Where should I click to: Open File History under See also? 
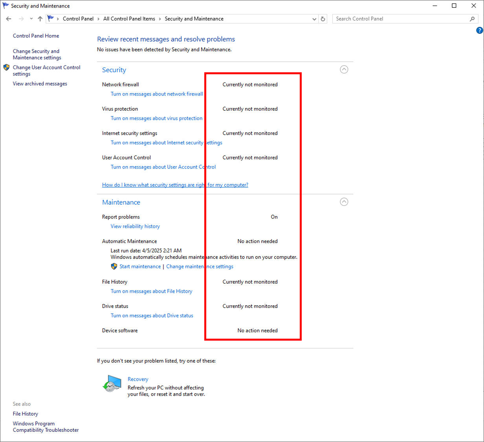[26, 414]
